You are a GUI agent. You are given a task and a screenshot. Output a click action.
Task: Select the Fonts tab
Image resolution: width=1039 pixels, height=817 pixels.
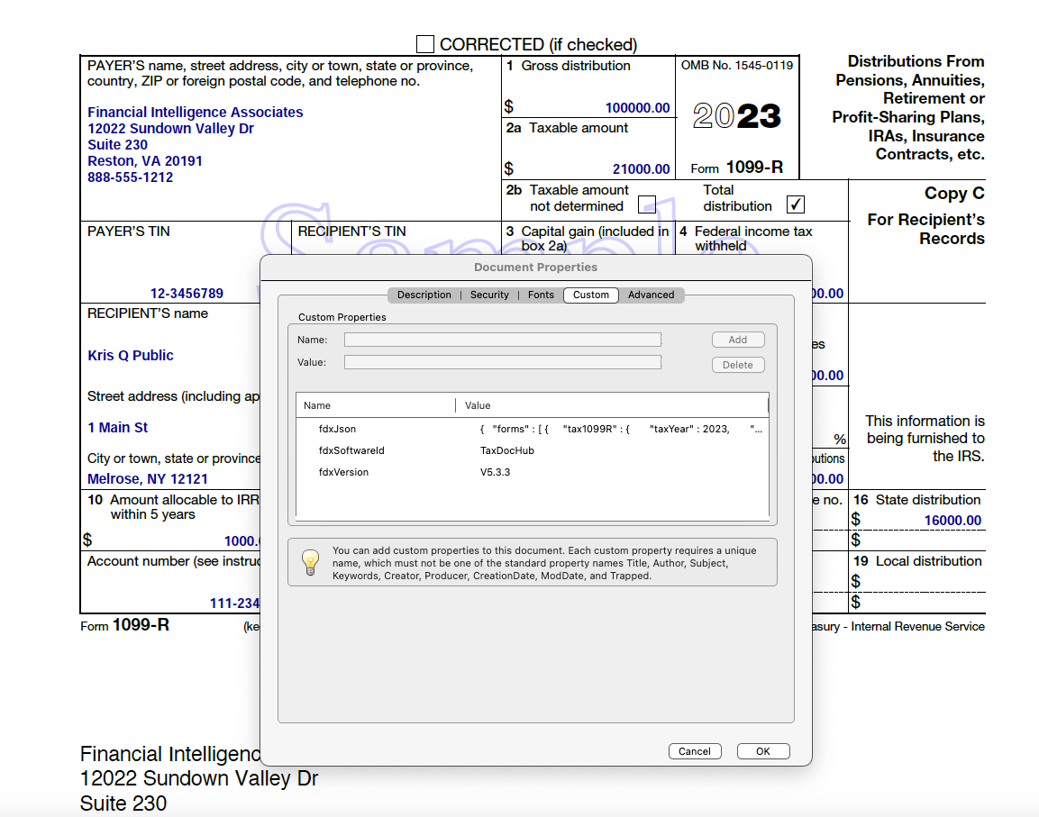click(x=541, y=295)
